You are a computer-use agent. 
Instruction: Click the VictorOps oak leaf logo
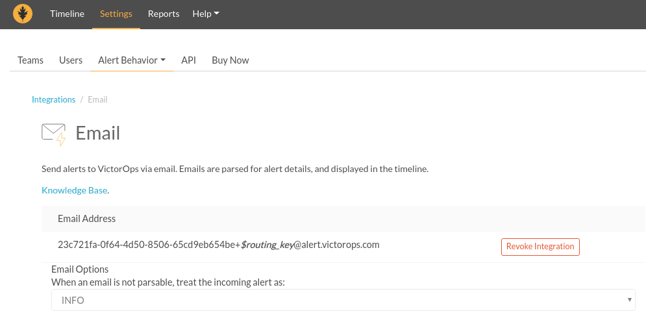point(23,14)
